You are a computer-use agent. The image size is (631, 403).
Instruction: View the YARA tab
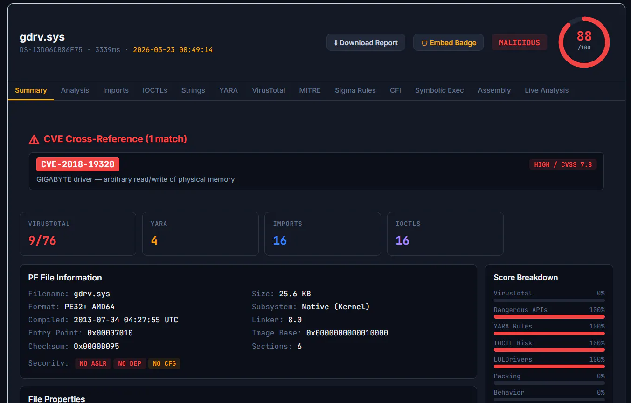[x=229, y=90]
